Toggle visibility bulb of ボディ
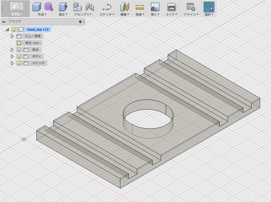 19,56
